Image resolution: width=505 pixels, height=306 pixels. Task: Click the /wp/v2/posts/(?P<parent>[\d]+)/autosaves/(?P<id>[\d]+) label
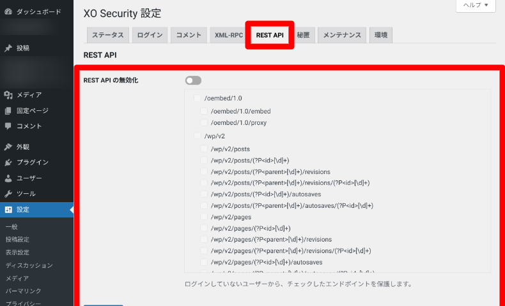291,205
